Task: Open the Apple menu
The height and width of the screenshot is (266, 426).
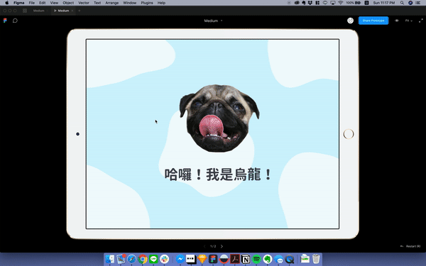Action: 6,3
